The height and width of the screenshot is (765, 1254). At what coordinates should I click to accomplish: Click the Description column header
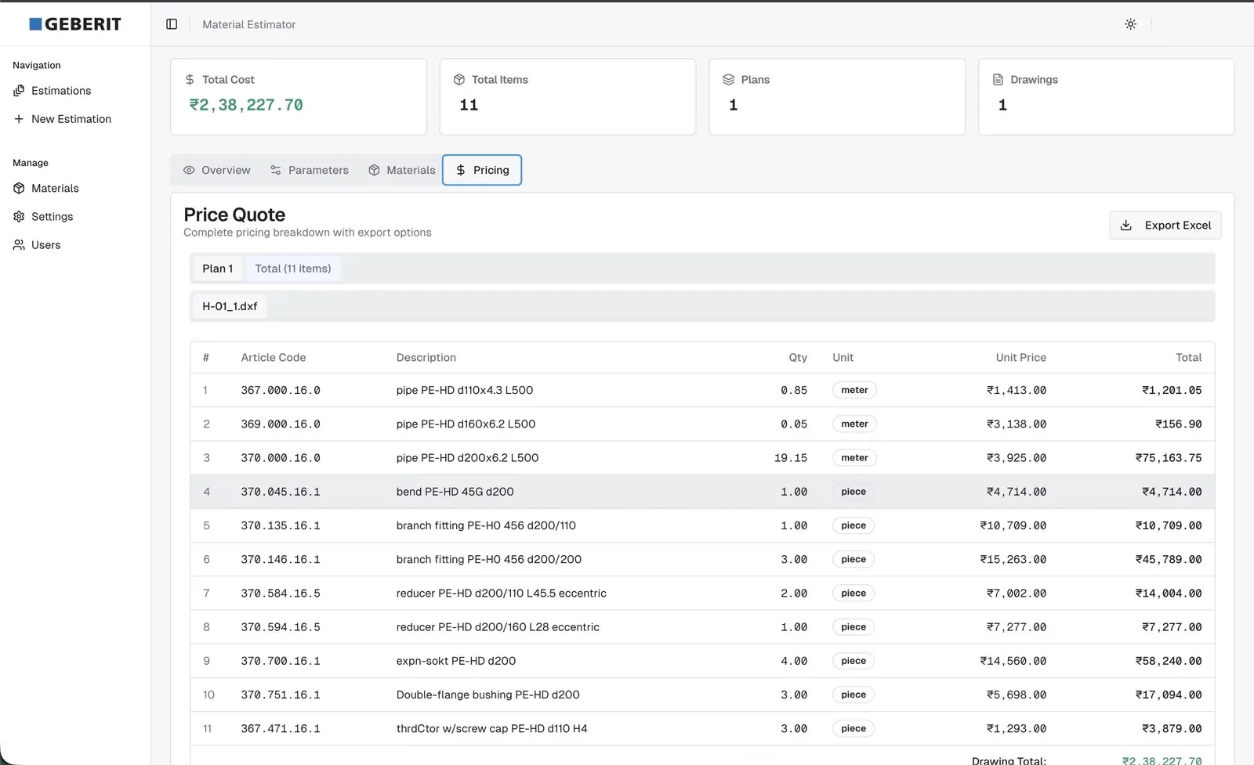click(426, 358)
